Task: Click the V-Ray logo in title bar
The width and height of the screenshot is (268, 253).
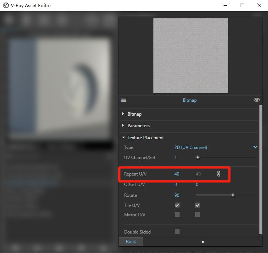Action: click(x=6, y=5)
